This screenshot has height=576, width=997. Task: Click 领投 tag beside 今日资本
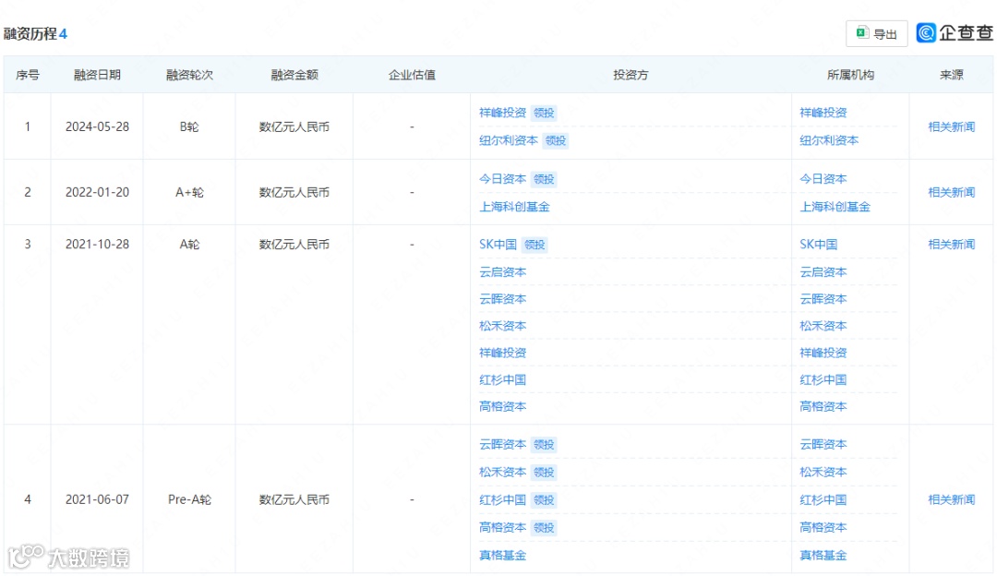(x=544, y=179)
